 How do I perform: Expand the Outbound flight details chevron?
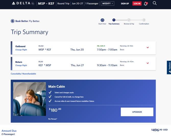148,47
